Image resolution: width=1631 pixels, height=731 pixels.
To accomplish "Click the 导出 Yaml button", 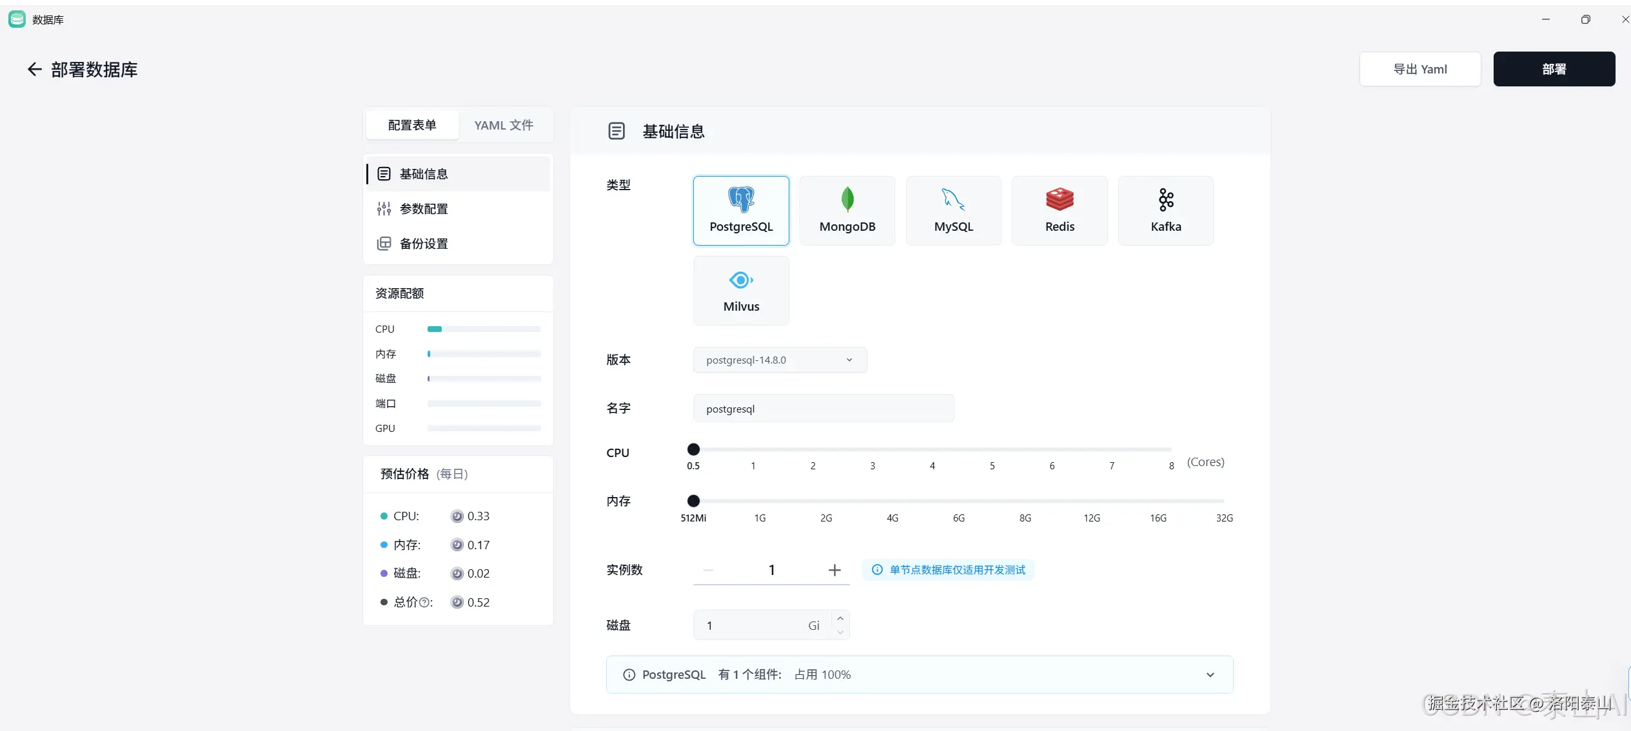I will 1419,68.
